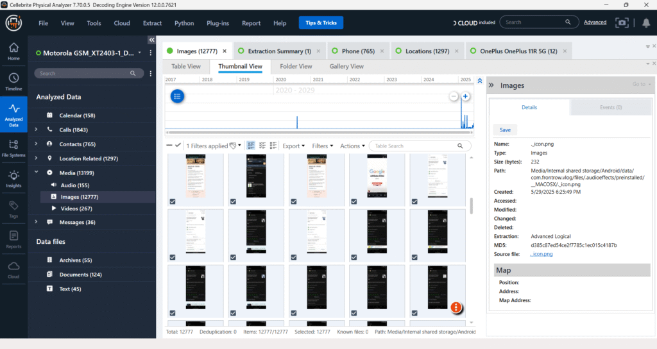657x349 pixels.
Task: Open the _icon.png source file link
Action: (542, 254)
